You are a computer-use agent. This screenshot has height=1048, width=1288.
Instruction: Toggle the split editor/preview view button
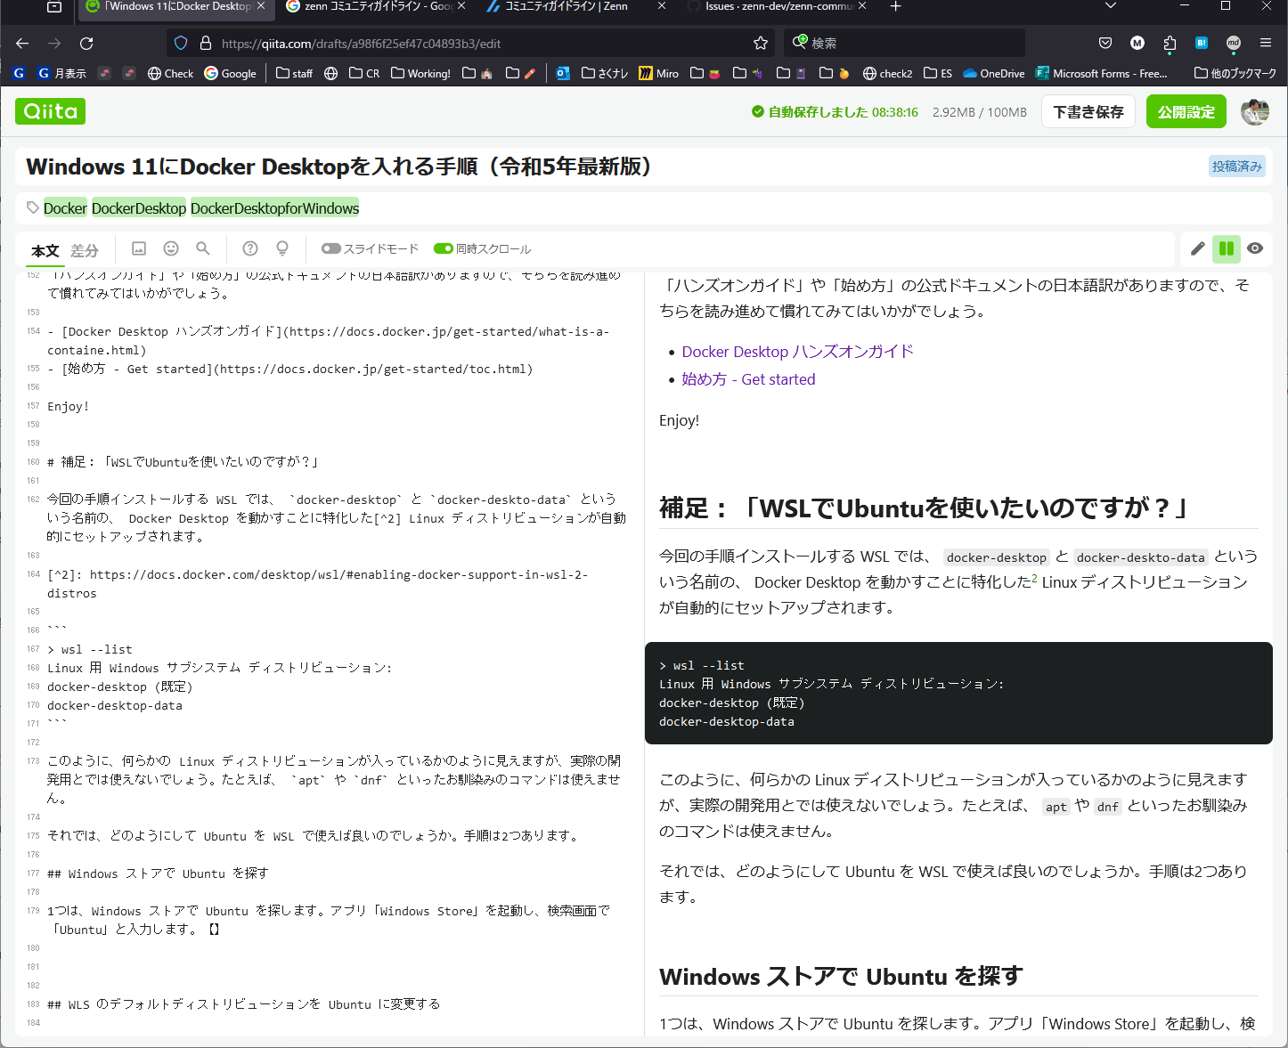1227,249
